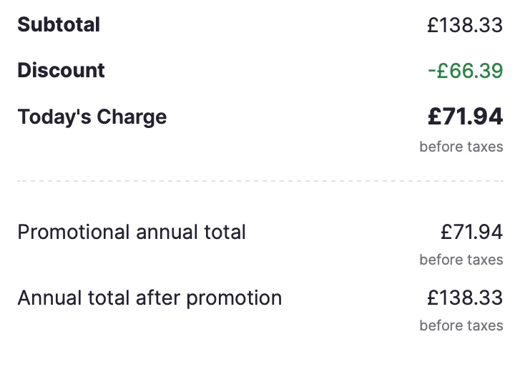This screenshot has height=372, width=525.
Task: Click "before taxes" under Today's Charge amount
Action: pos(461,147)
